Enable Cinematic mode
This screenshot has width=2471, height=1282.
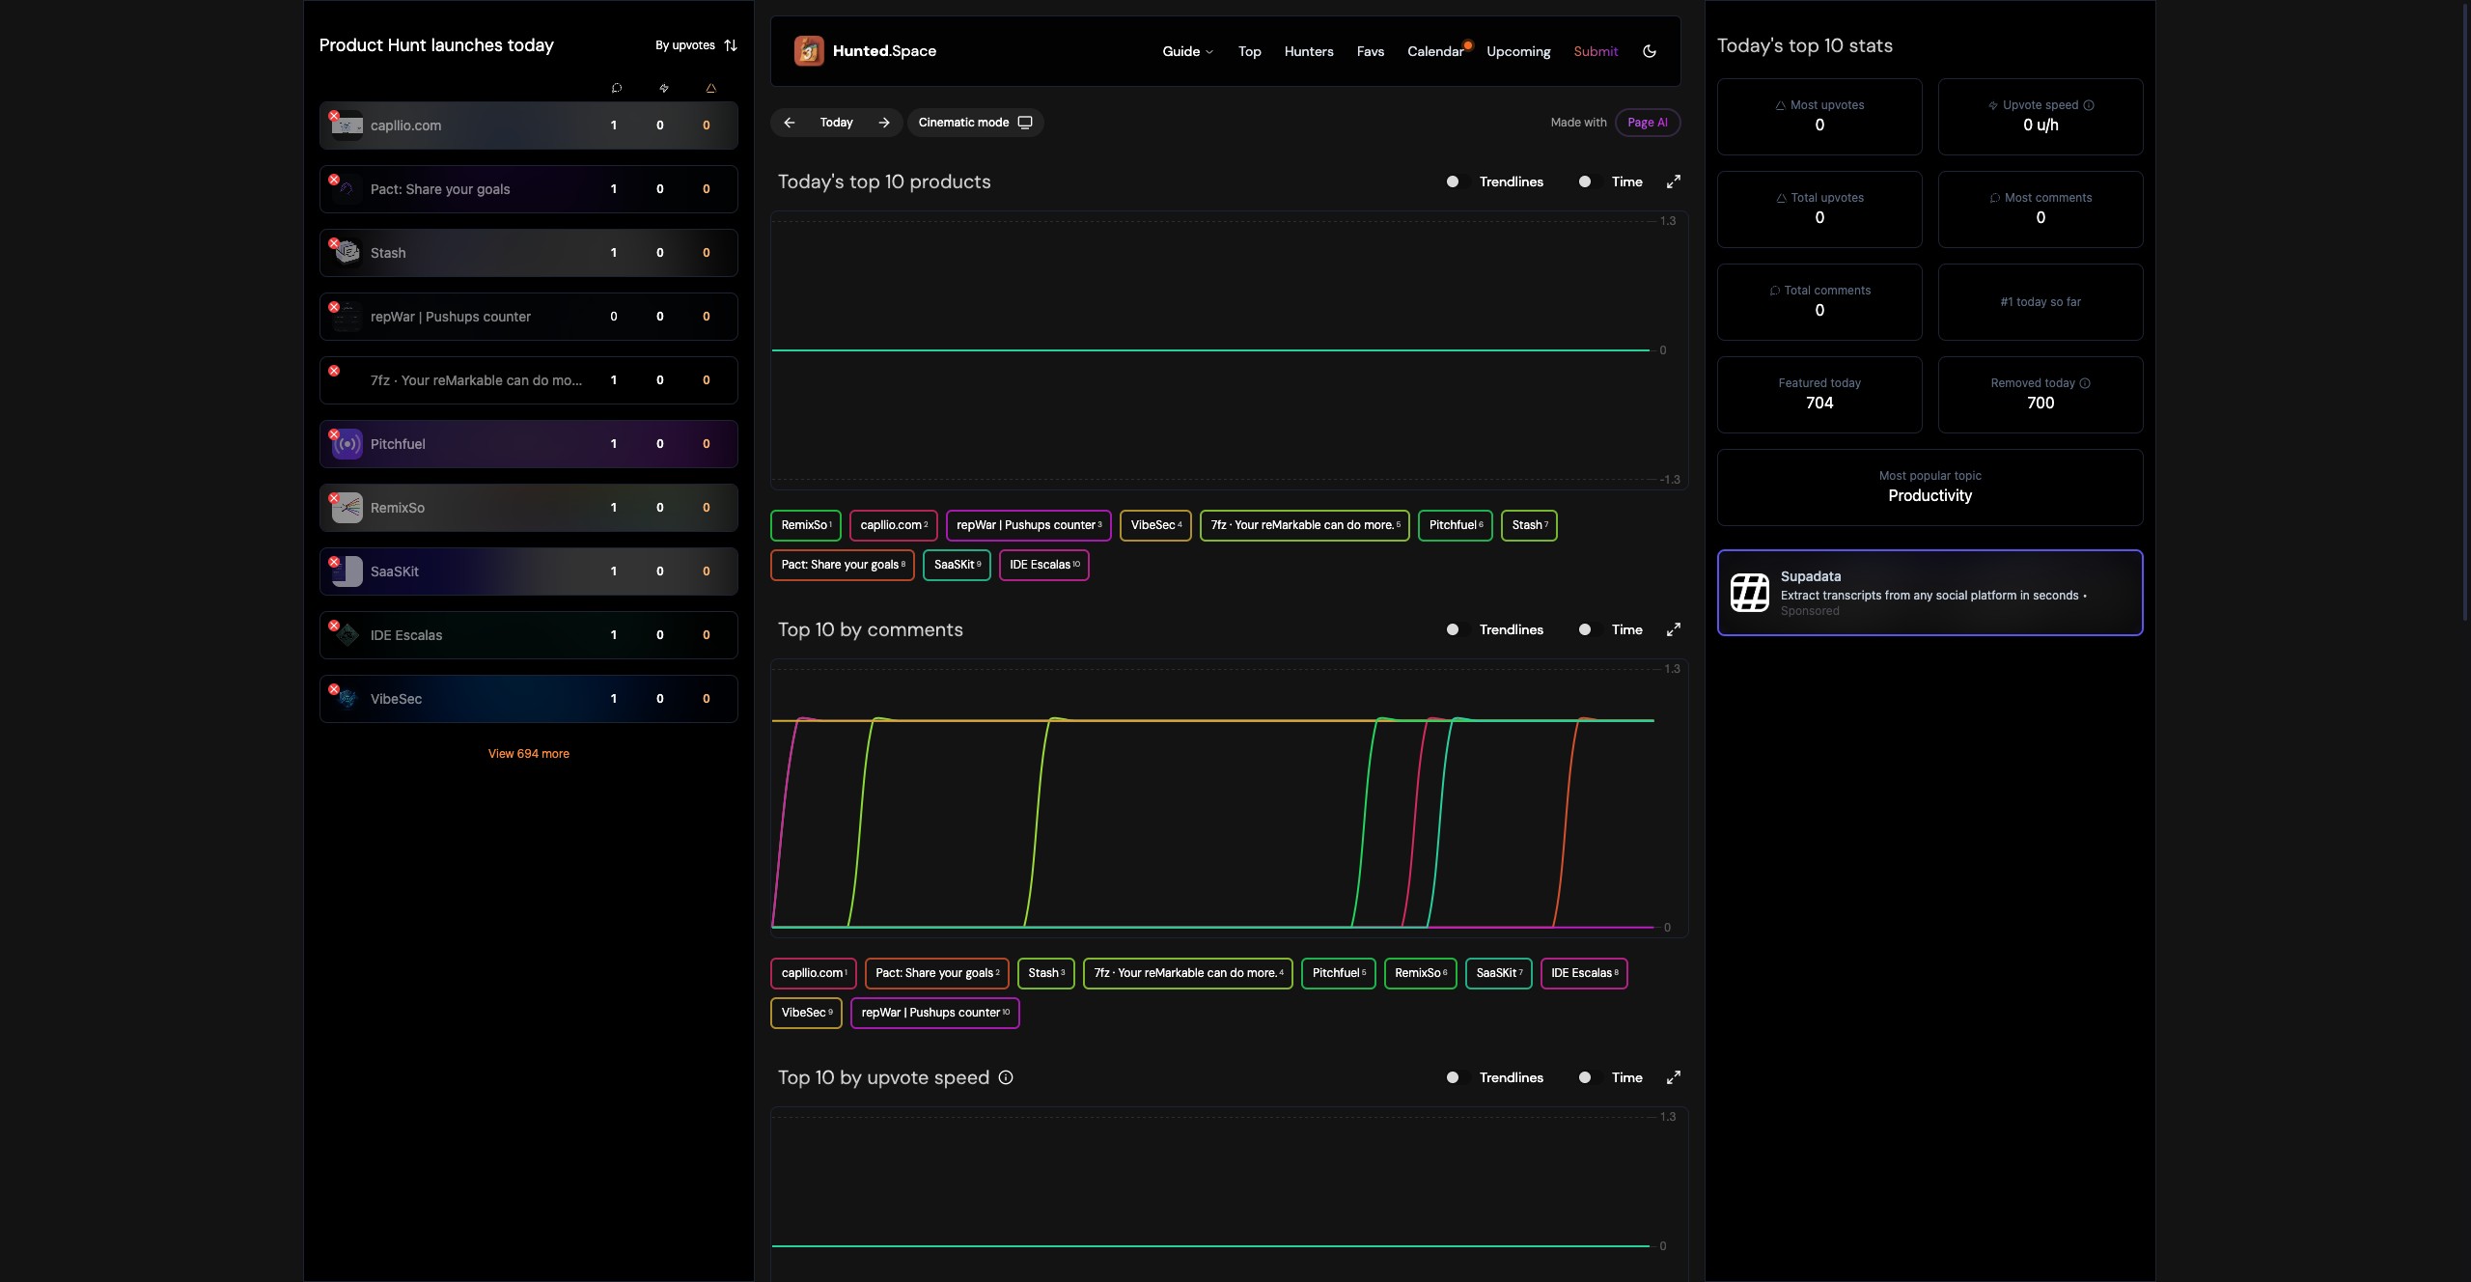(975, 123)
